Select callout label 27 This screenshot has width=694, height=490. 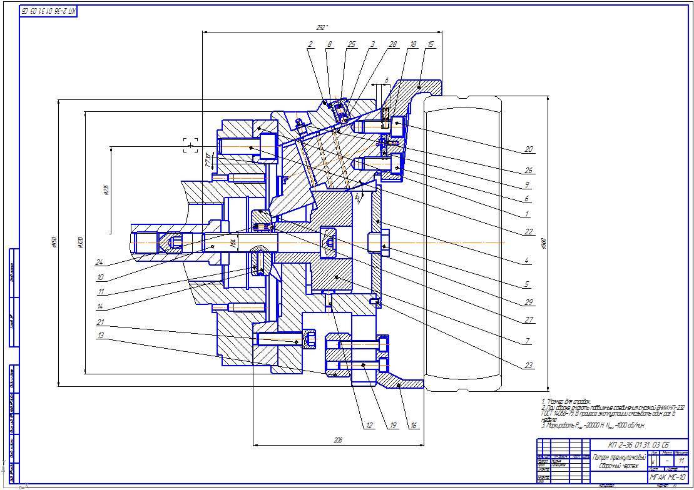pyautogui.click(x=528, y=320)
